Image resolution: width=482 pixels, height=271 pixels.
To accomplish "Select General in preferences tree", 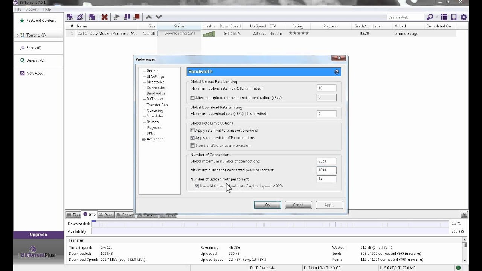I will click(153, 71).
